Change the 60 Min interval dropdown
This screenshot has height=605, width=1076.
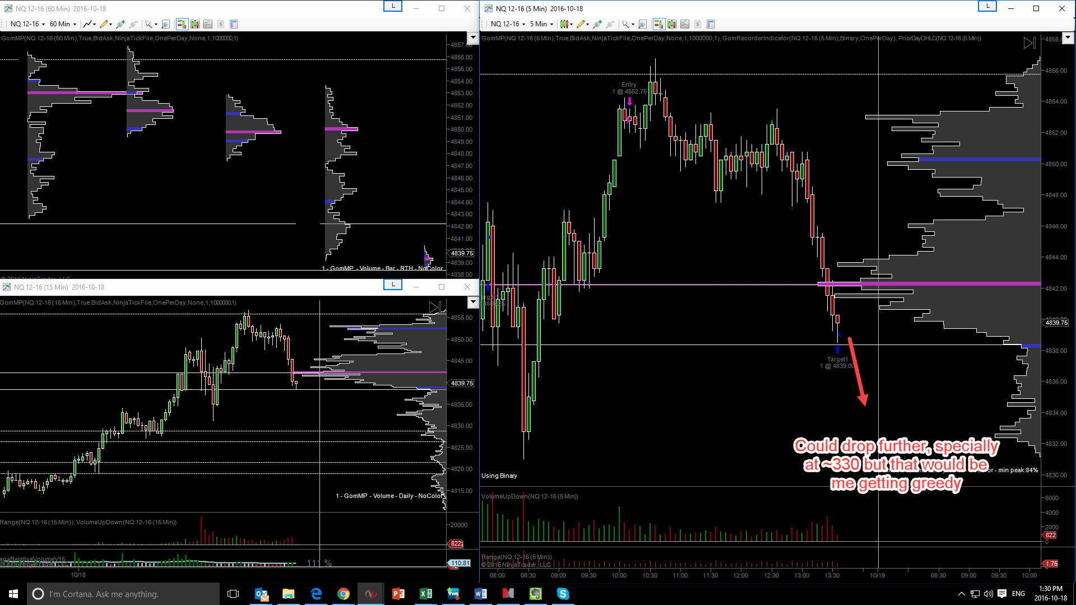[x=63, y=24]
